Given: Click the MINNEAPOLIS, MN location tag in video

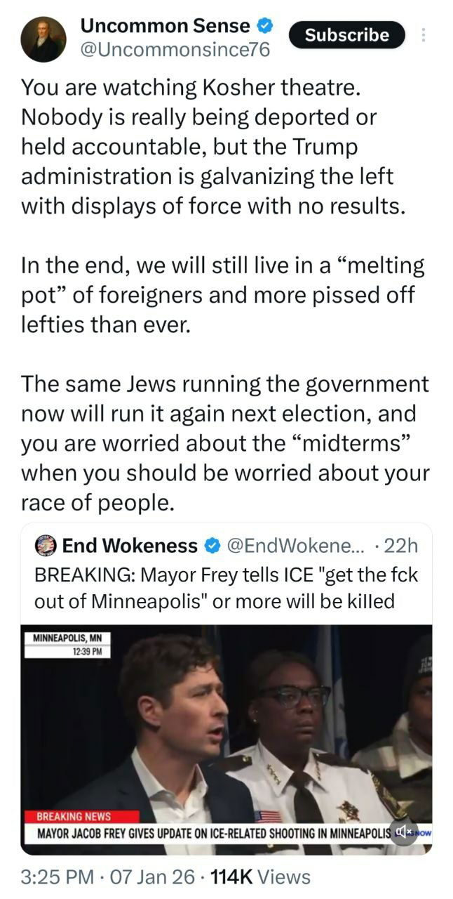Looking at the screenshot, I should pos(67,638).
